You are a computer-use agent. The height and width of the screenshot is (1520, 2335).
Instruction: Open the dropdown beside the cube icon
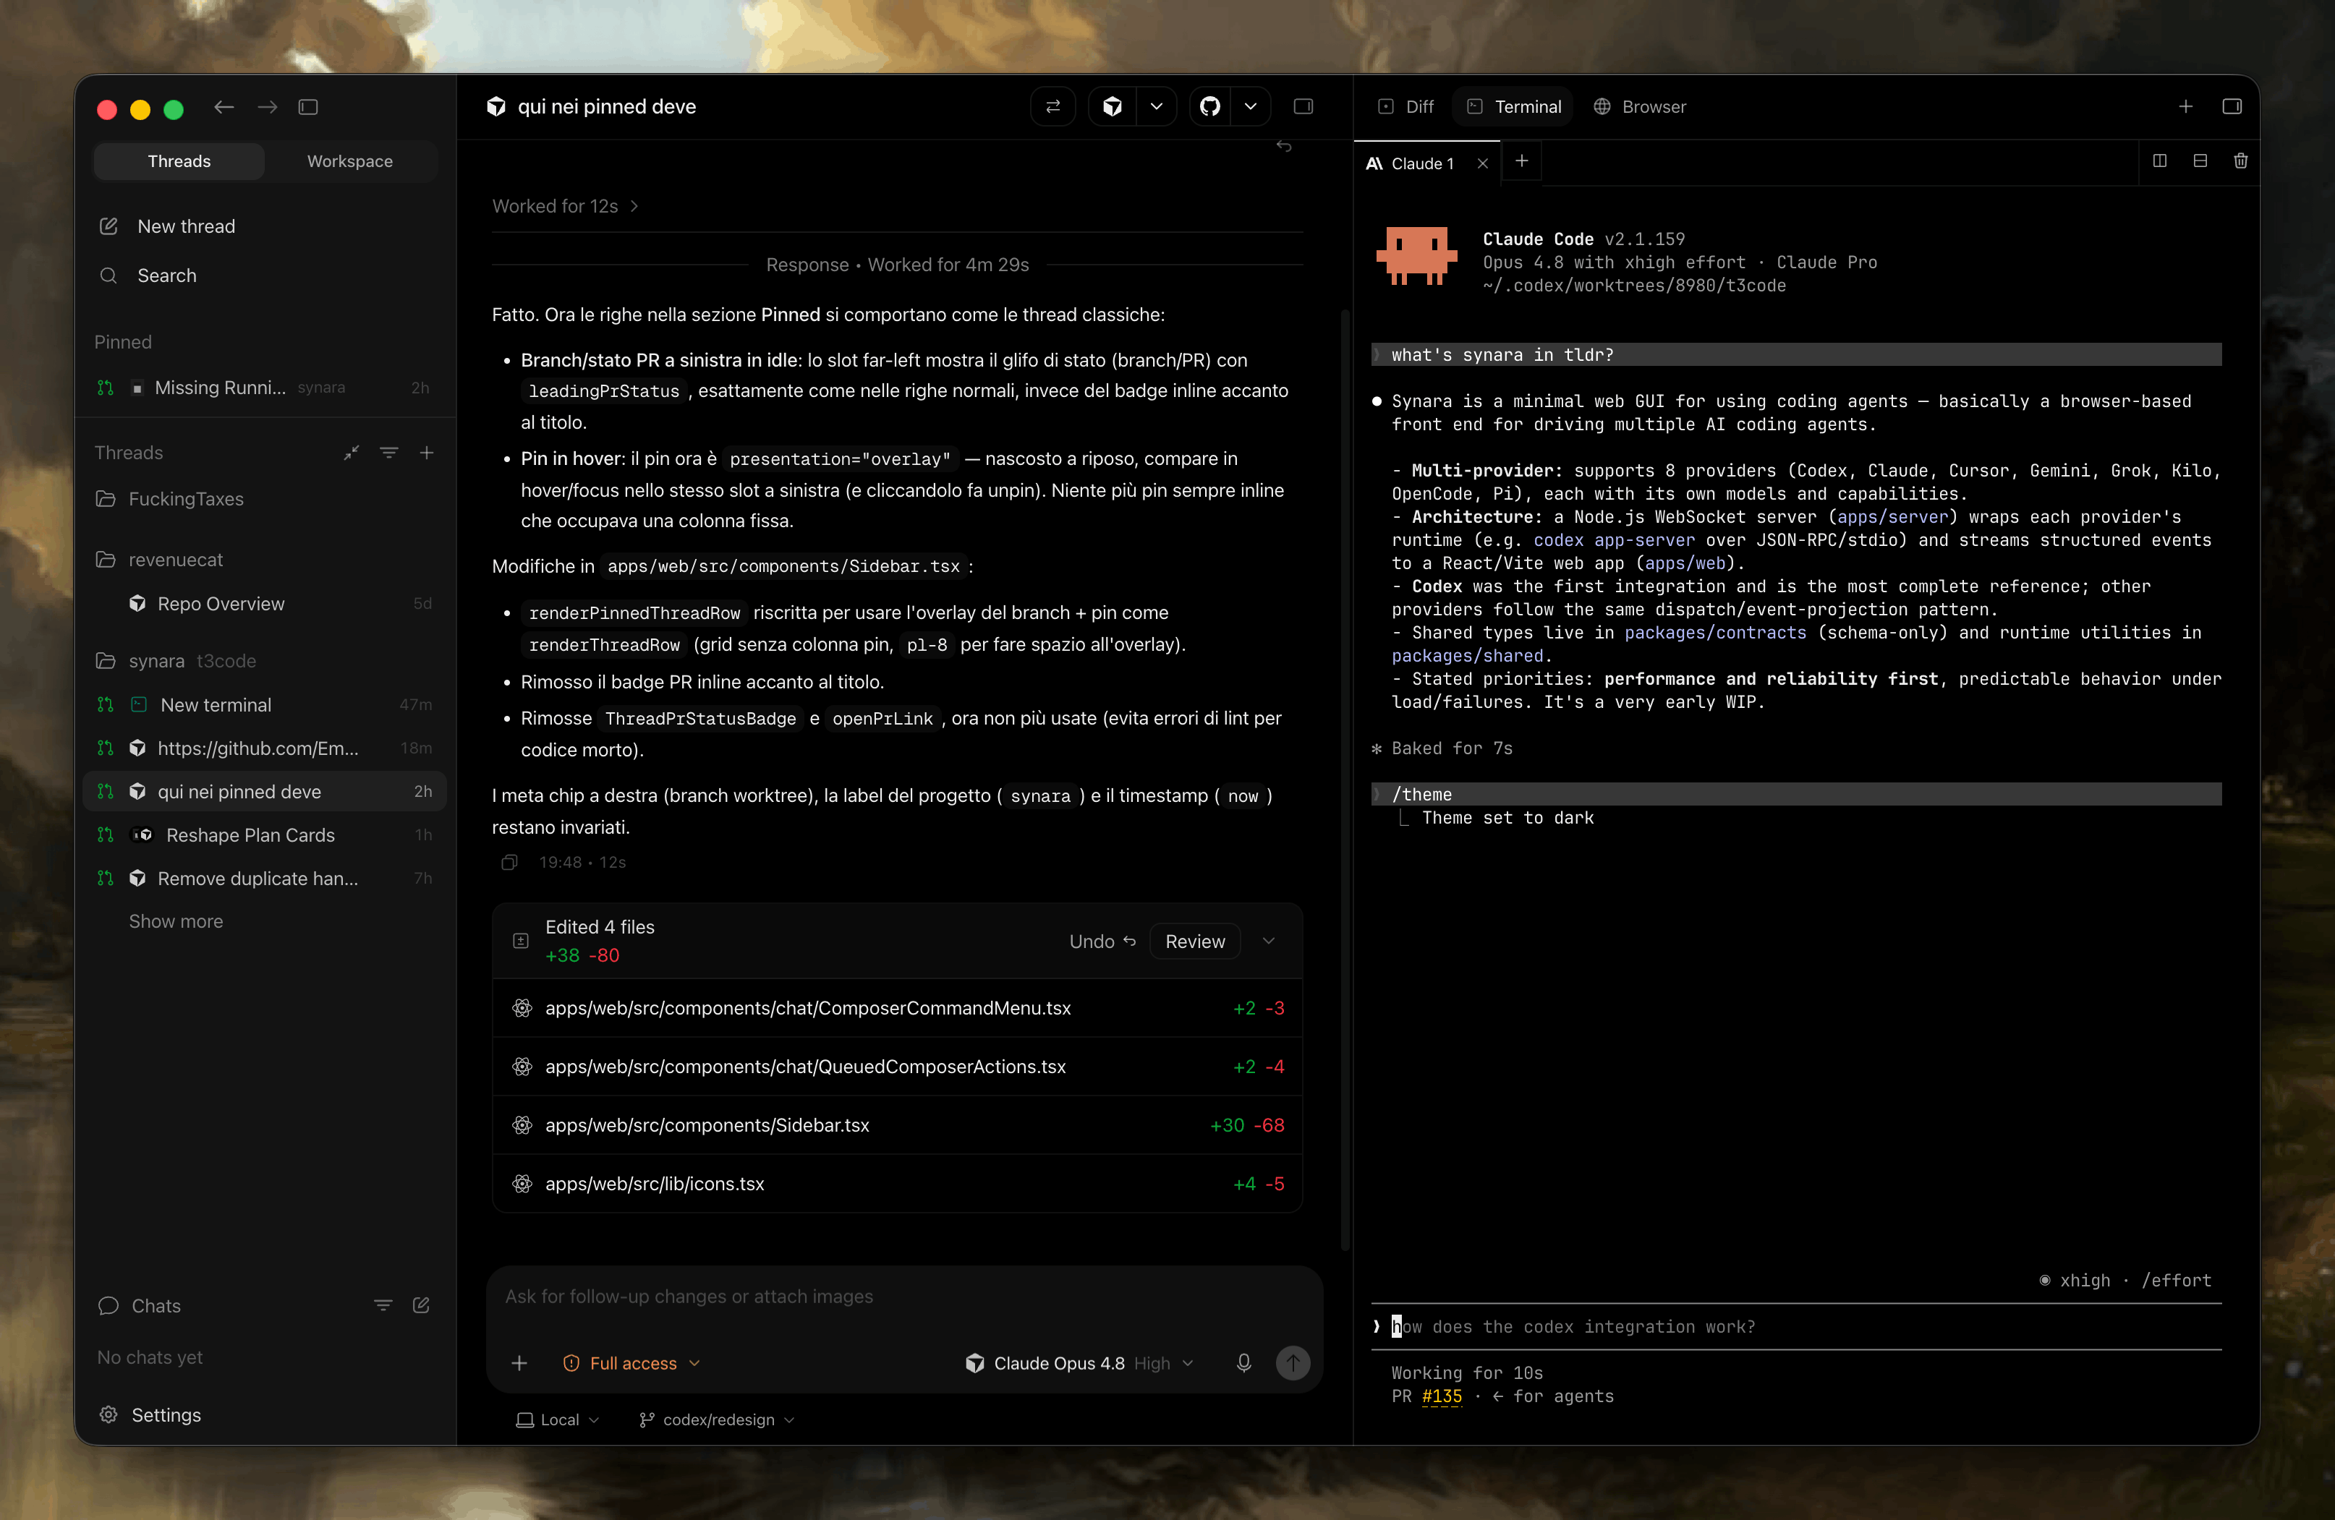coord(1157,107)
